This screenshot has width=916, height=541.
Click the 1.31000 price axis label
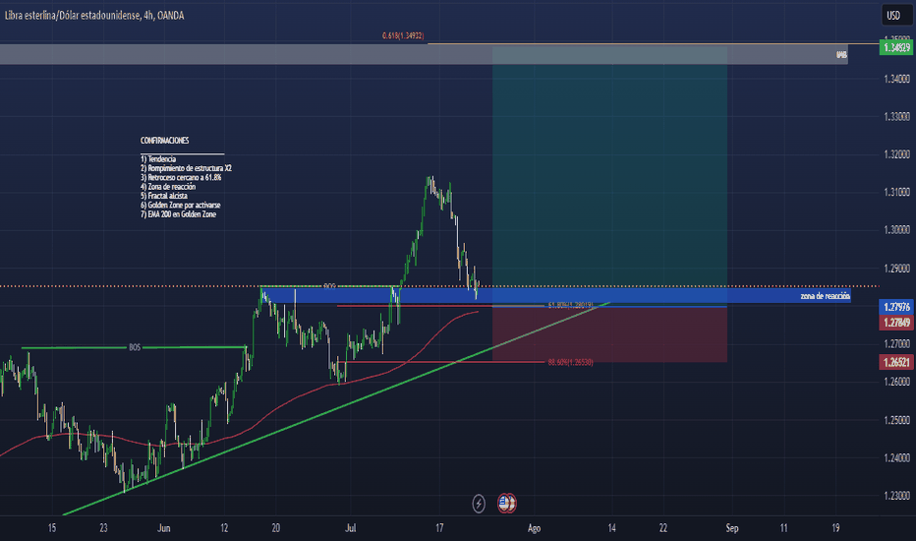pos(896,193)
